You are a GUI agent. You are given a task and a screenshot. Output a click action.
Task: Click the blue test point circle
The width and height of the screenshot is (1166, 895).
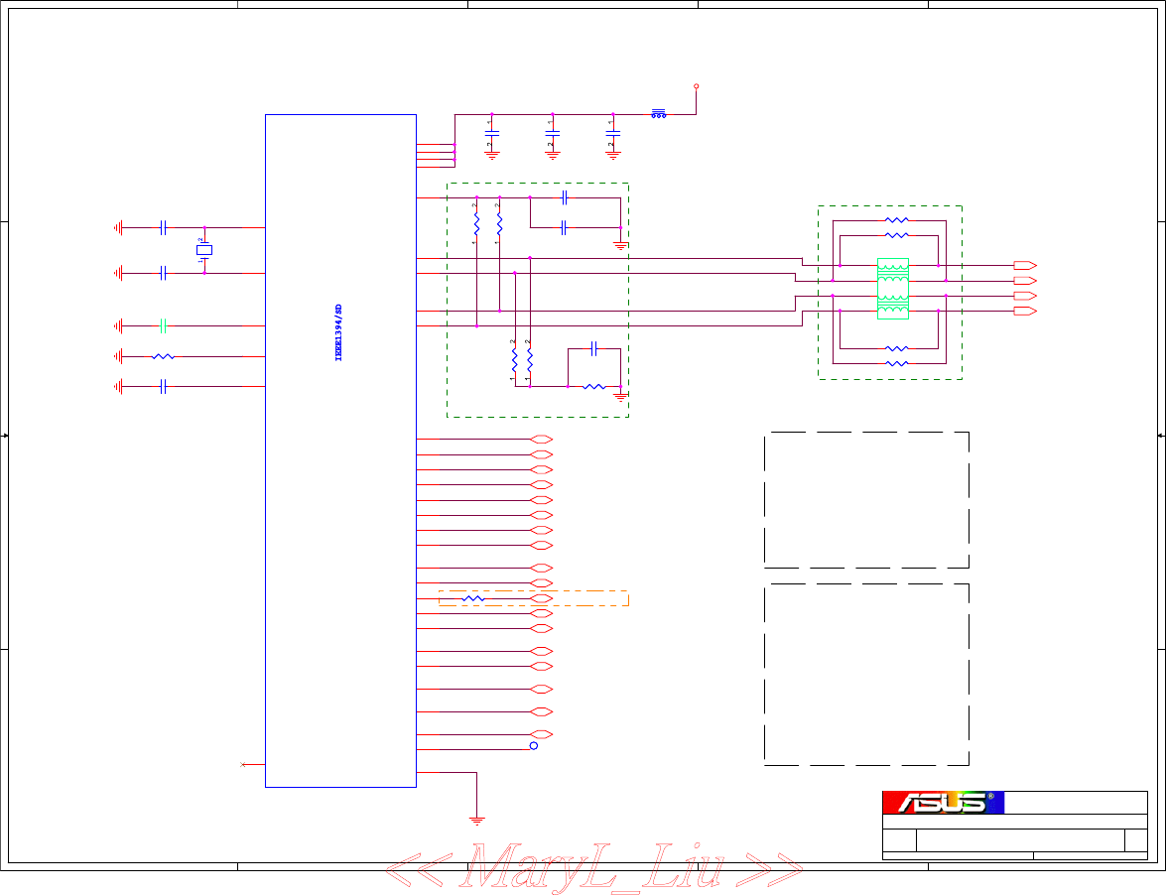coord(533,745)
